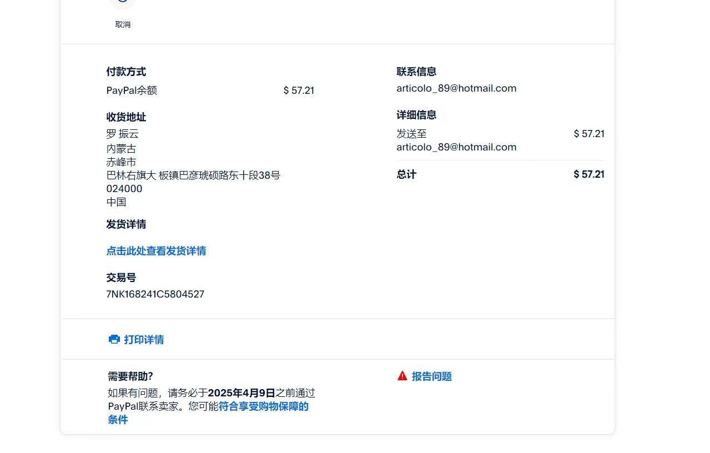Click the 需要帮助? heading

[130, 376]
